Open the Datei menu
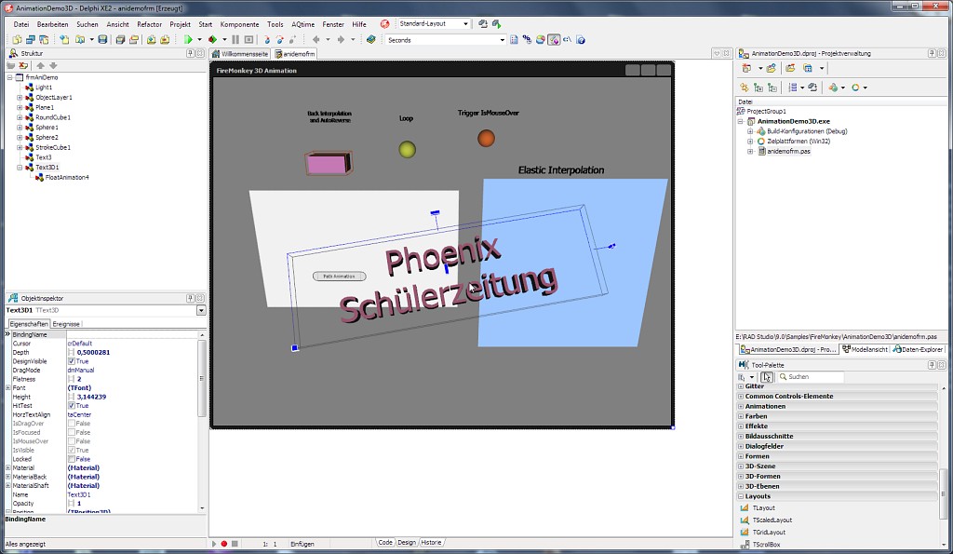 (21, 24)
